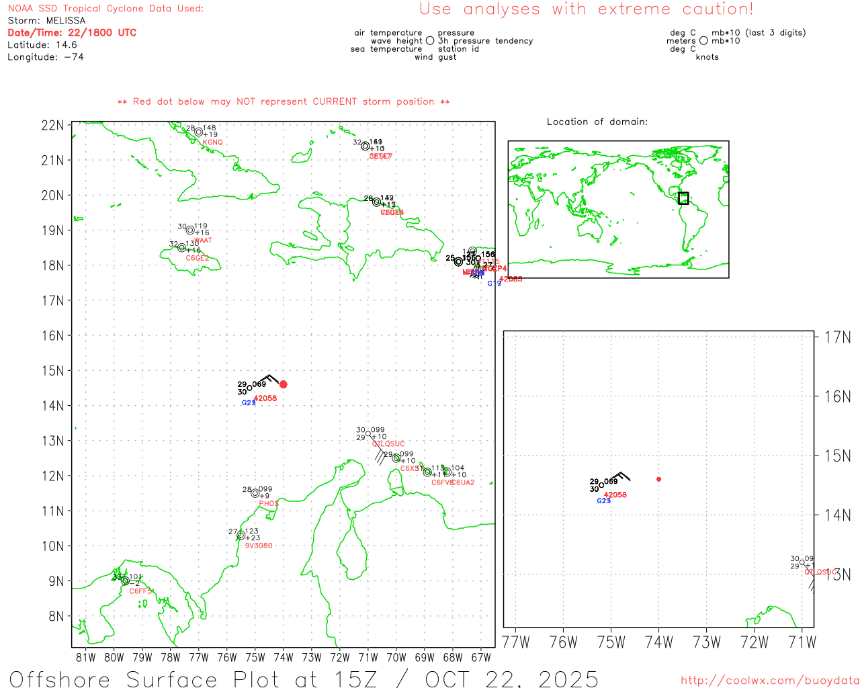Viewport: 860px width, 688px height.
Task: Click the "Use analyses with extreme caution!" warning
Action: point(587,9)
